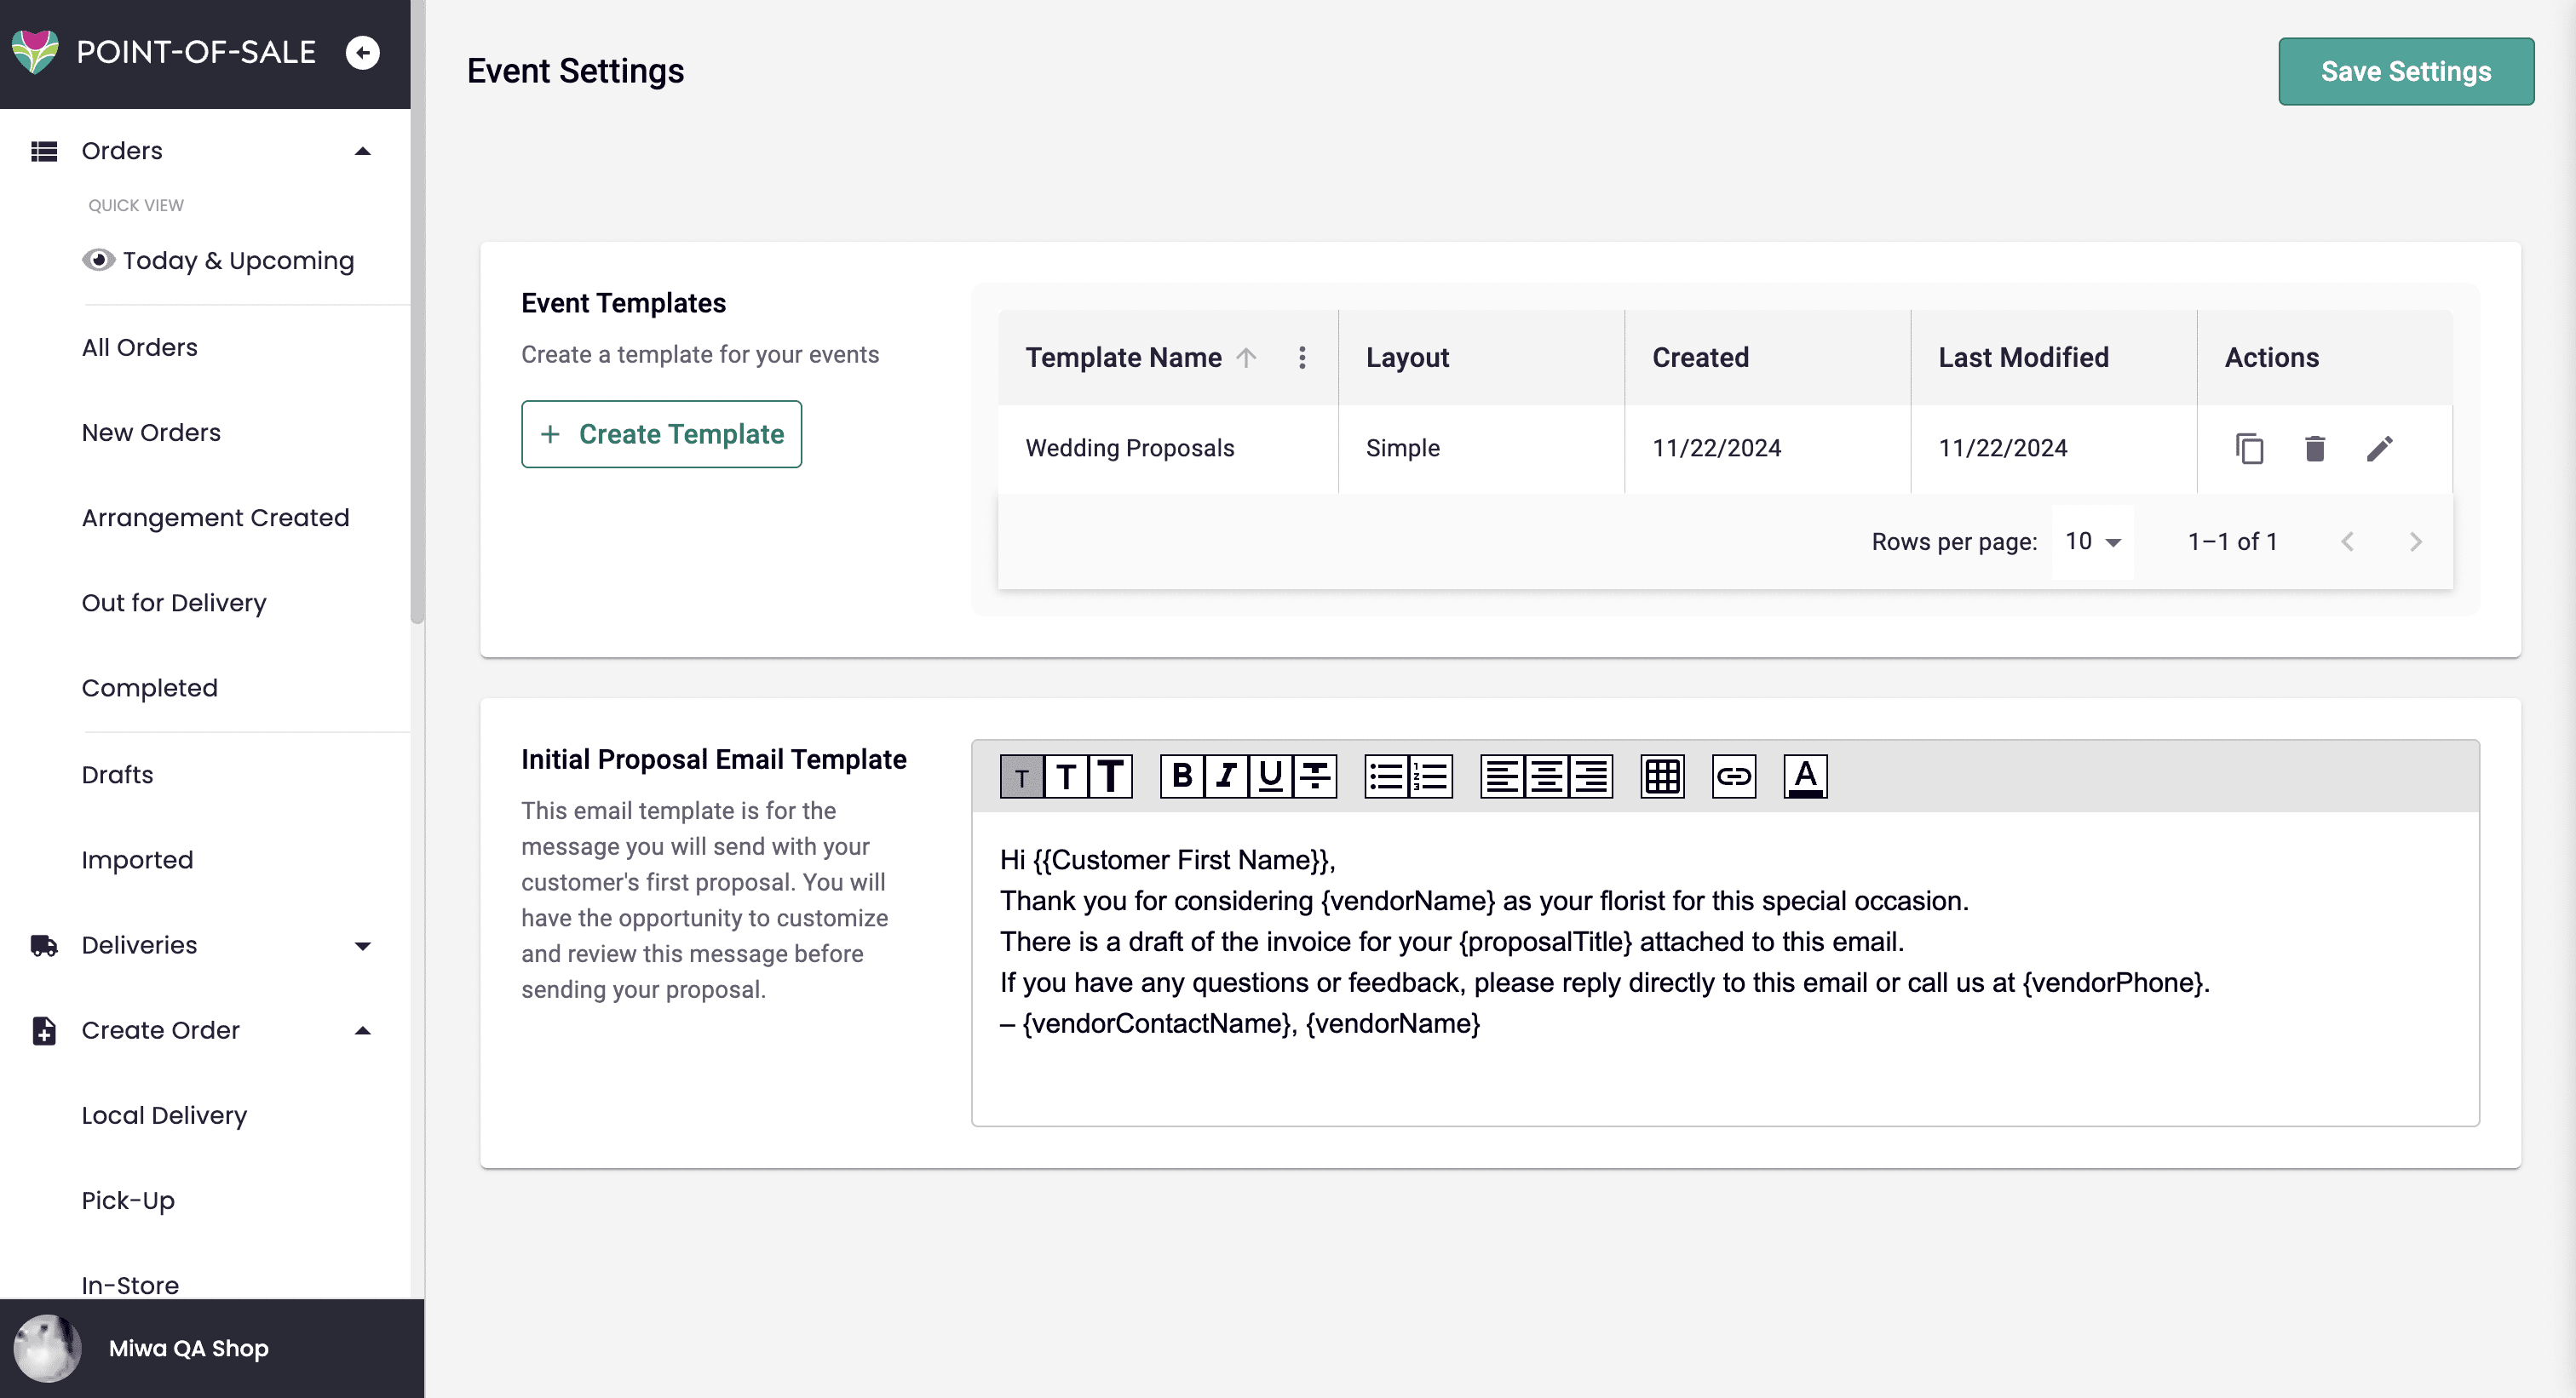
Task: Apply strikethrough formatting to selected text
Action: click(x=1312, y=776)
